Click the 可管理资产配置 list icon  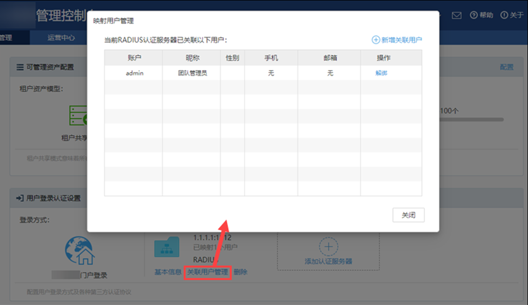pyautogui.click(x=20, y=67)
